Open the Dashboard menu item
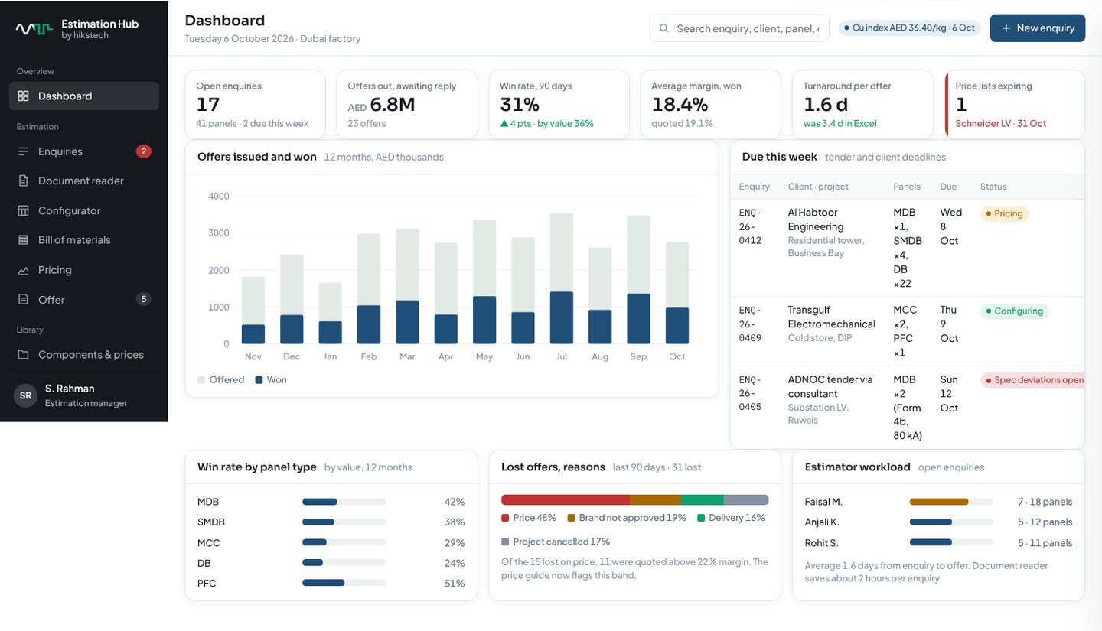1102x631 pixels. tap(84, 96)
